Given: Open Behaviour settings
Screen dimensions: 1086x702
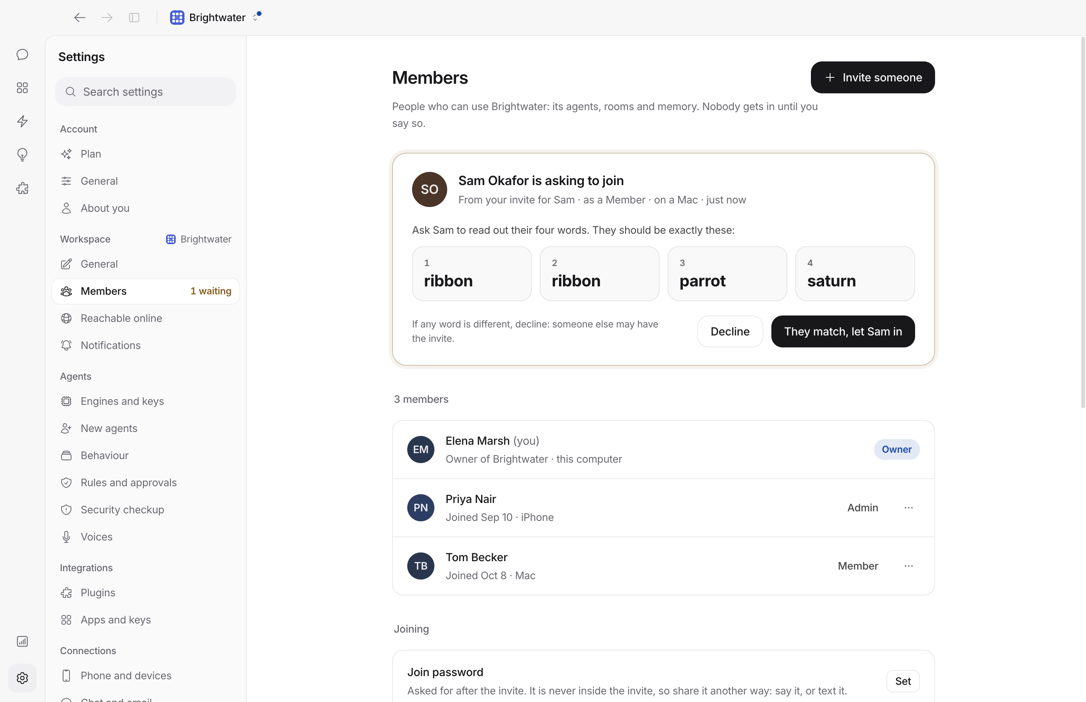Looking at the screenshot, I should pyautogui.click(x=146, y=456).
